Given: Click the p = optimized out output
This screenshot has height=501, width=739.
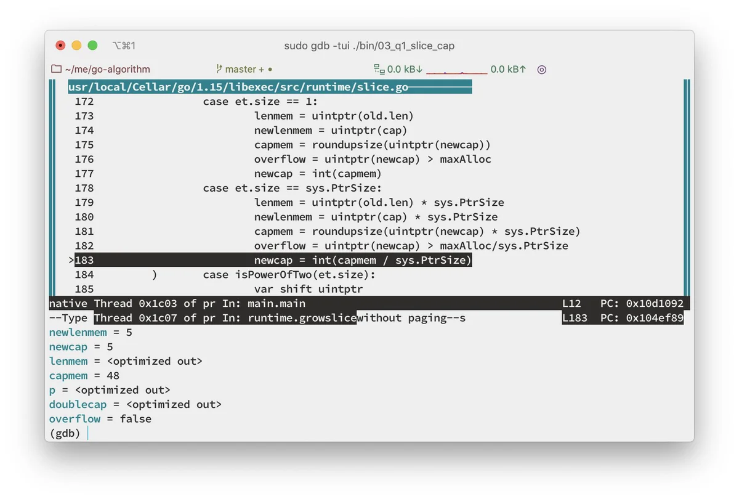Looking at the screenshot, I should coord(110,390).
